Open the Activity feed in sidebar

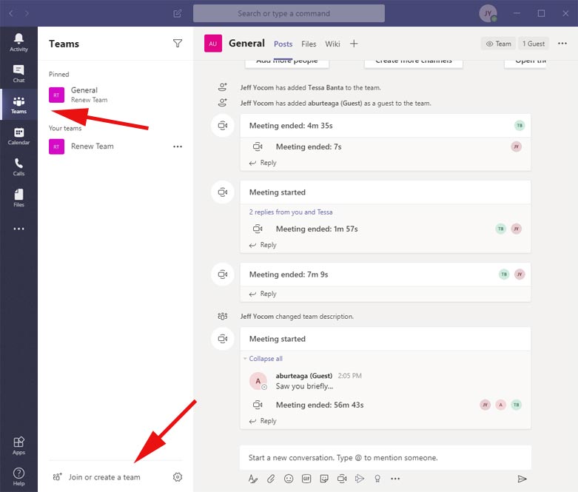click(x=19, y=41)
